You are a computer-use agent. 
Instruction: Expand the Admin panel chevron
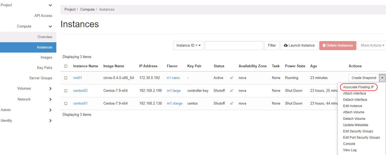tap(50, 110)
